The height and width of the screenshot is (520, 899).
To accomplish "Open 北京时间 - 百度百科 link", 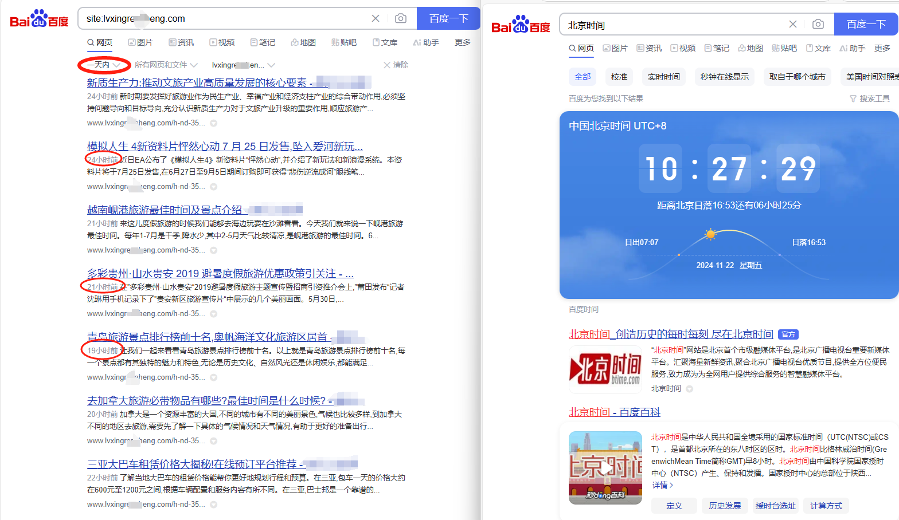I will (615, 412).
